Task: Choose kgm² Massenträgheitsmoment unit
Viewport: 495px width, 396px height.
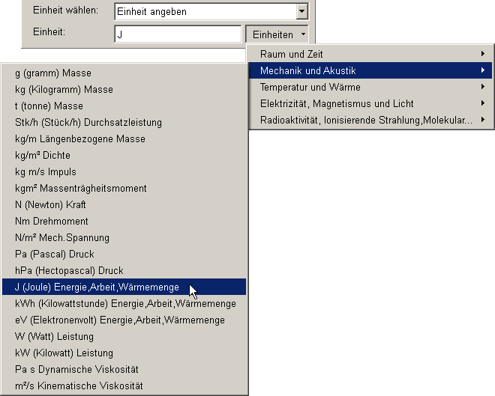Action: point(124,189)
